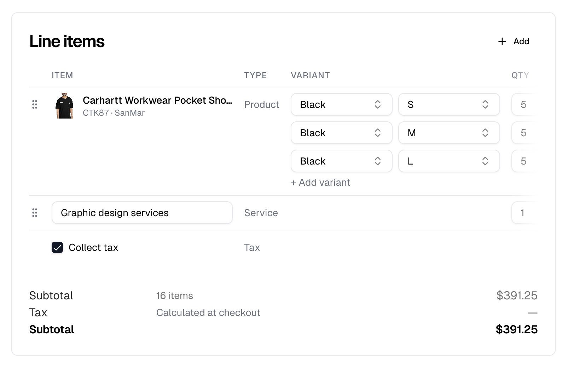Click the VARIANT column header
Image resolution: width=568 pixels, height=368 pixels.
point(310,75)
